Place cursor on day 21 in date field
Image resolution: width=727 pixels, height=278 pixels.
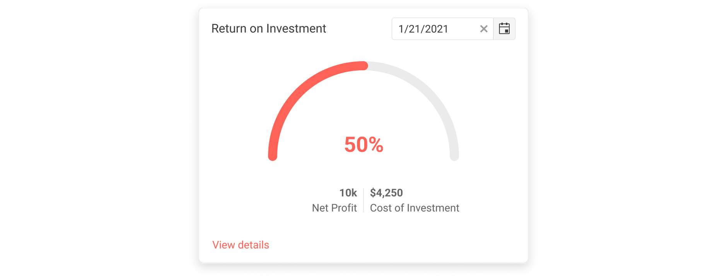(413, 29)
